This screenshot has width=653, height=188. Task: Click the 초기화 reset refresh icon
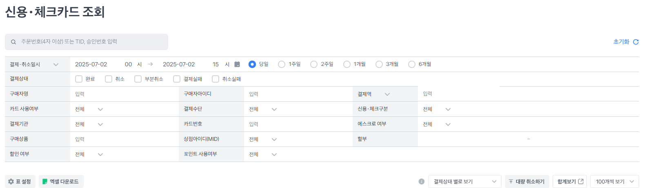pos(636,42)
